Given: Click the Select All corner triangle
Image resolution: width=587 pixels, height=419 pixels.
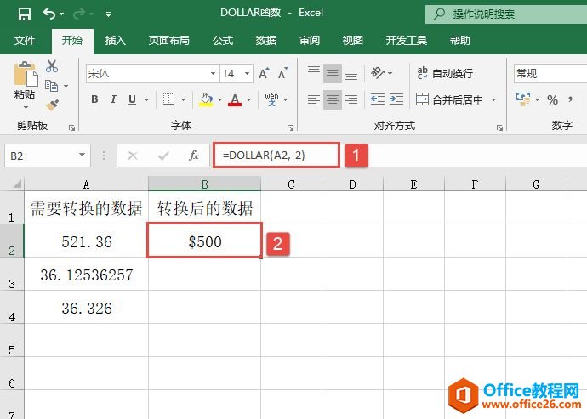Looking at the screenshot, I should [17, 184].
